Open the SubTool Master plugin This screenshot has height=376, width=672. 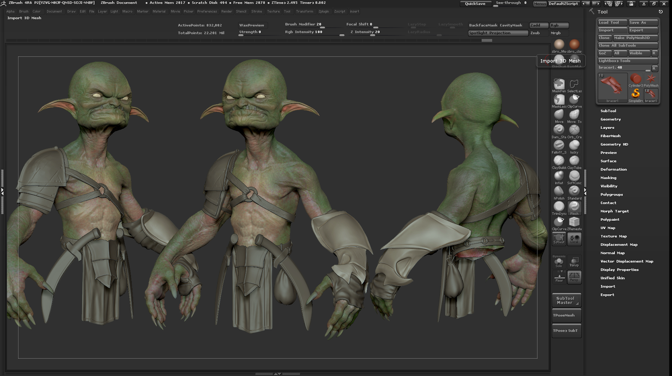tap(567, 300)
